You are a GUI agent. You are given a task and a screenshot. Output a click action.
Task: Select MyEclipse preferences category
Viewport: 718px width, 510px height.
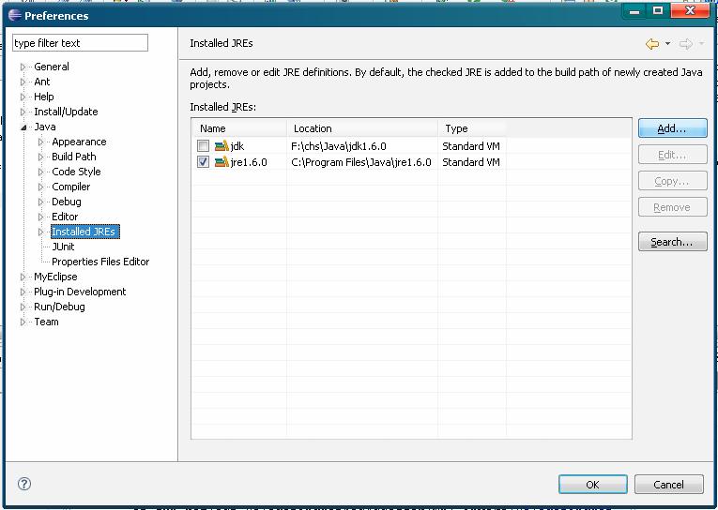(55, 277)
